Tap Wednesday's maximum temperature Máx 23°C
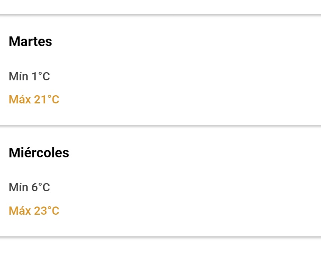 (x=34, y=211)
